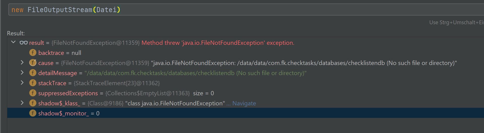
Task: Click the shadow$_monitor_ field icon
Action: click(33, 113)
